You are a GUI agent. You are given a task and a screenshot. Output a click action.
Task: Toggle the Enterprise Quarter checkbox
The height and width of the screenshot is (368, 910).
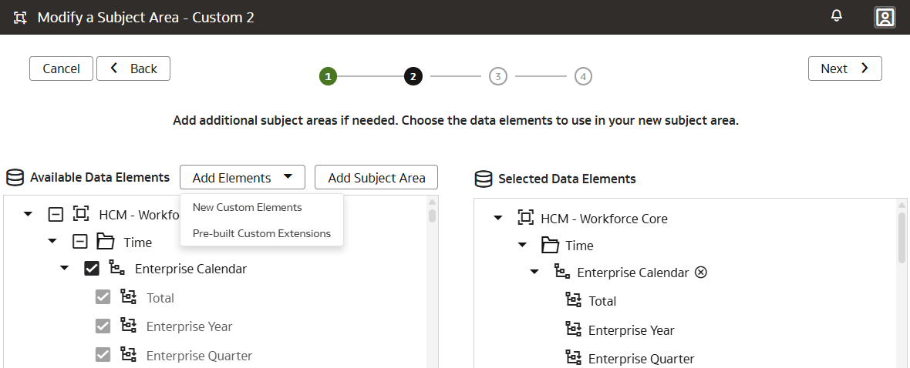click(103, 355)
